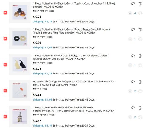View the Push Pull Potentiometer product thumbnail

pyautogui.click(x=20, y=116)
